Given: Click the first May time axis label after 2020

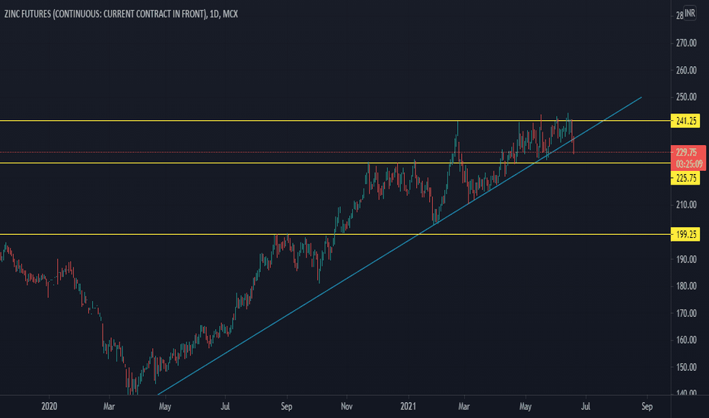Looking at the screenshot, I should (165, 407).
